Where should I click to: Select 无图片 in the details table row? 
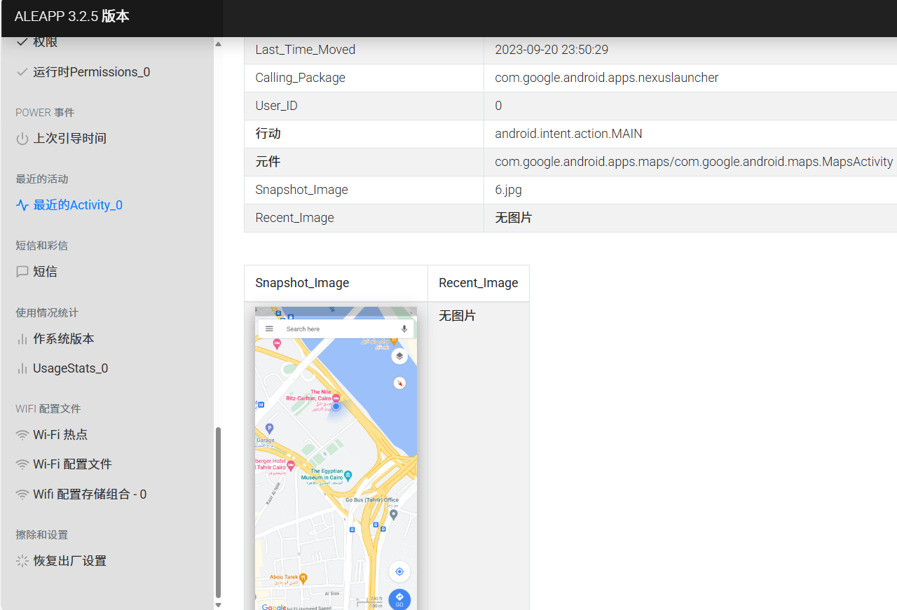(513, 218)
